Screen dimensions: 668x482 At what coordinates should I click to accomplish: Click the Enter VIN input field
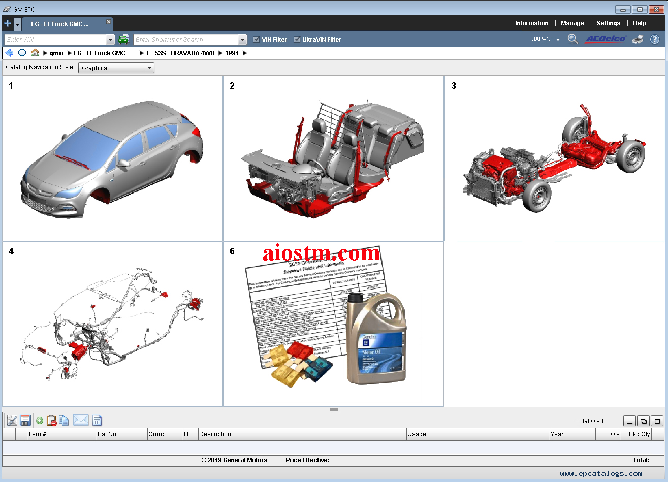click(x=55, y=39)
